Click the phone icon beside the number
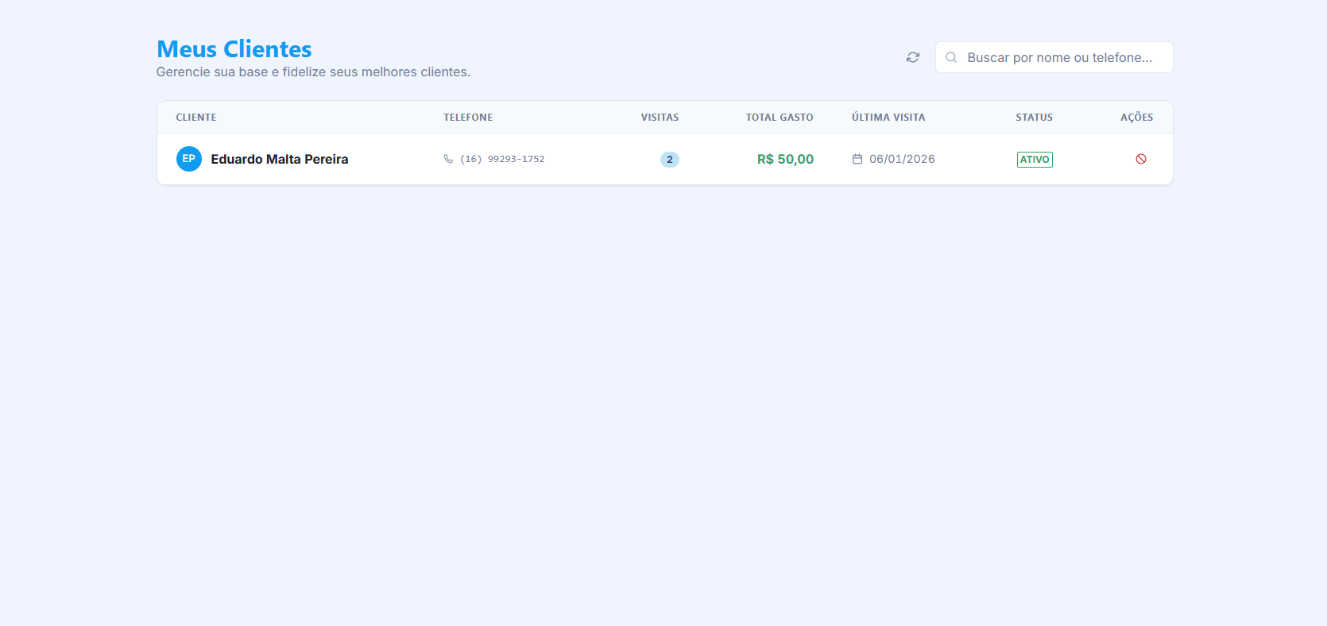Screen dimensions: 1327x626 coord(448,159)
